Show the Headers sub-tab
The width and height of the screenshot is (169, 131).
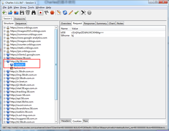pos(66,121)
